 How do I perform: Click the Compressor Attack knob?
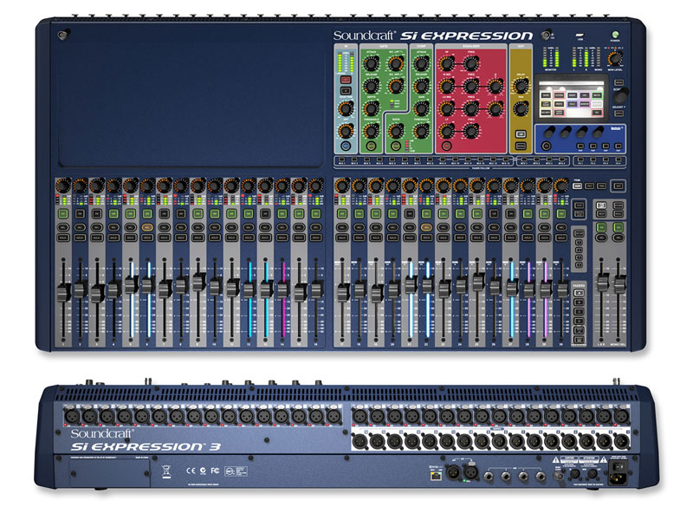coord(421,63)
